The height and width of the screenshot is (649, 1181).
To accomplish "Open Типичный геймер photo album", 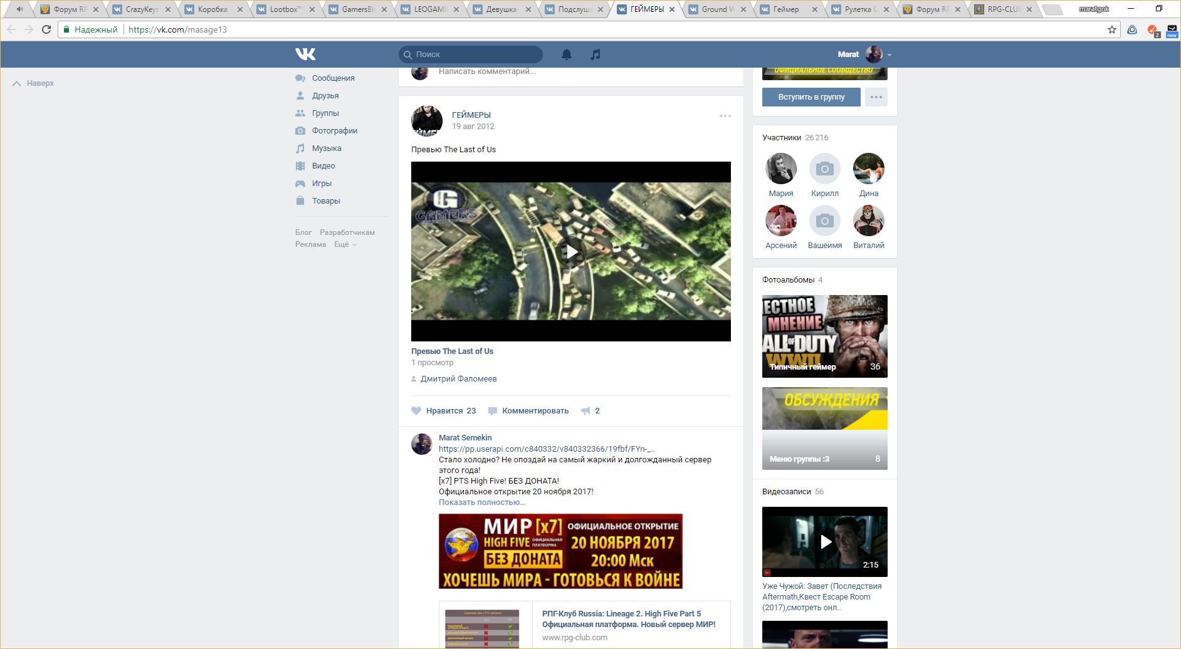I will tap(825, 336).
